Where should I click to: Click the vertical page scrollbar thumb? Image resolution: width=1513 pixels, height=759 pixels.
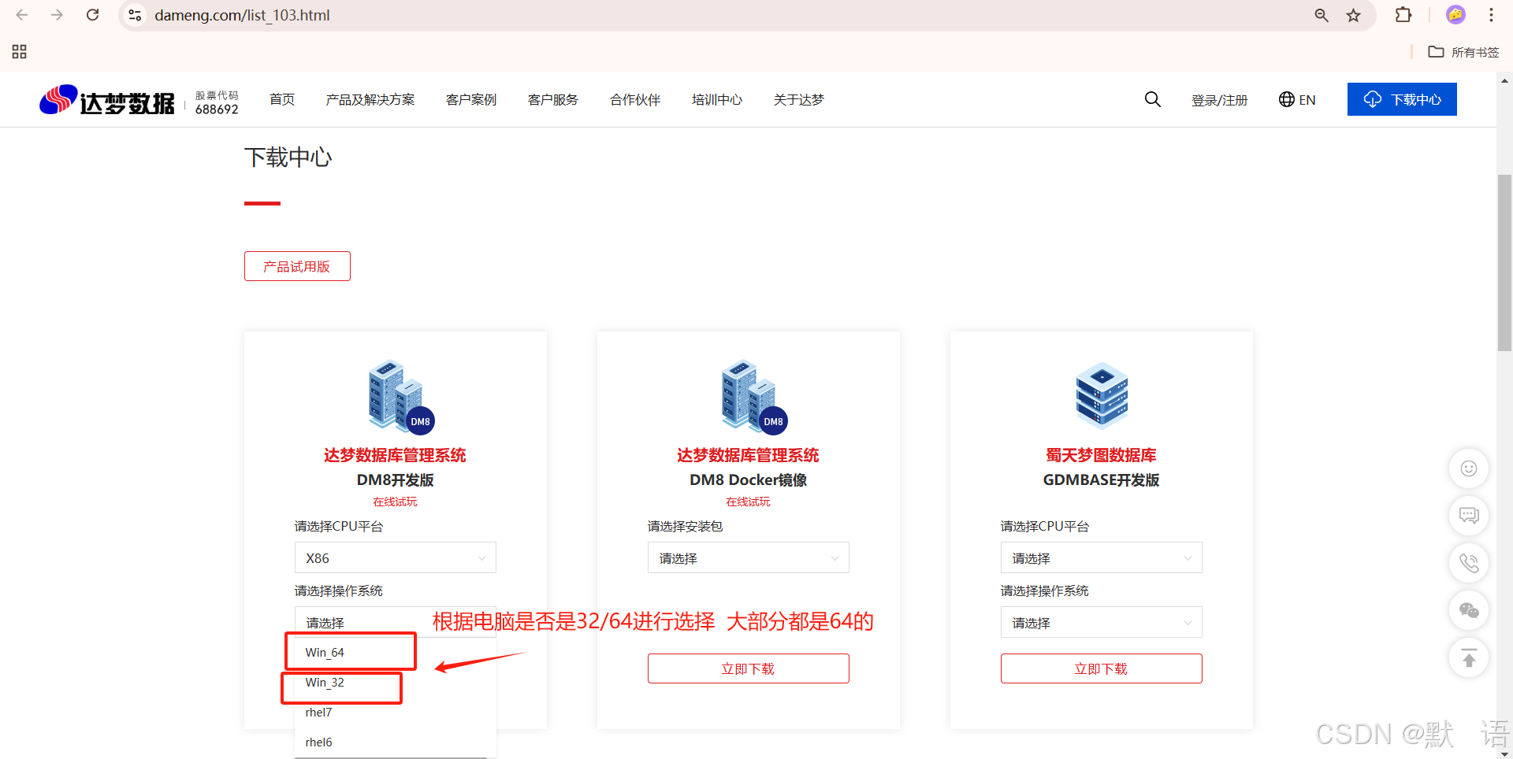coord(1504,262)
